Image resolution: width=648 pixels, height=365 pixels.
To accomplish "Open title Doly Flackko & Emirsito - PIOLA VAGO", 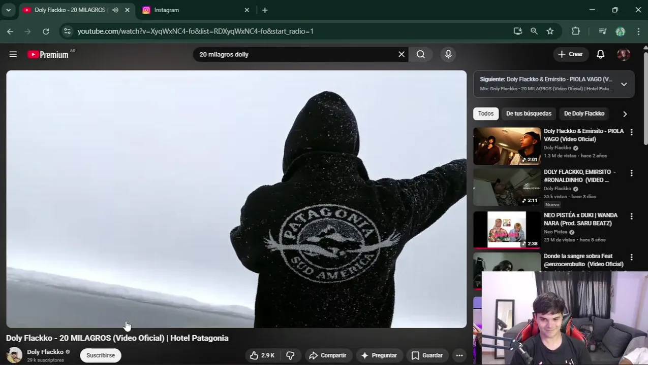I will (583, 135).
